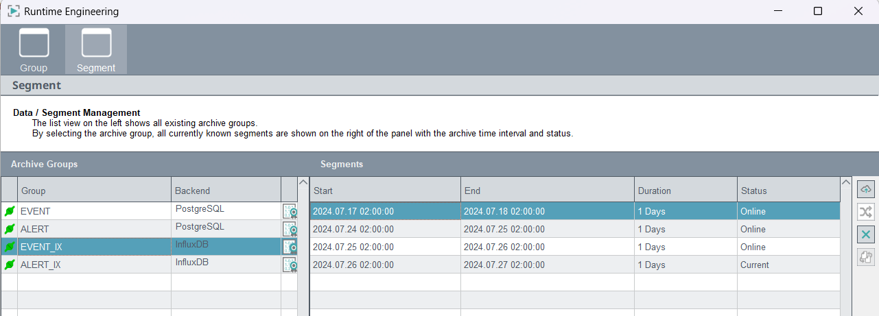Image resolution: width=879 pixels, height=316 pixels.
Task: Switch to the Segment panel button
Action: 96,49
